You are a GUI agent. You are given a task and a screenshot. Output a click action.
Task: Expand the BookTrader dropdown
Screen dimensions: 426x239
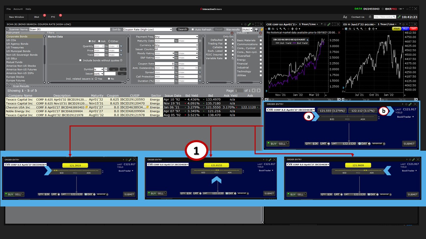coord(405,117)
